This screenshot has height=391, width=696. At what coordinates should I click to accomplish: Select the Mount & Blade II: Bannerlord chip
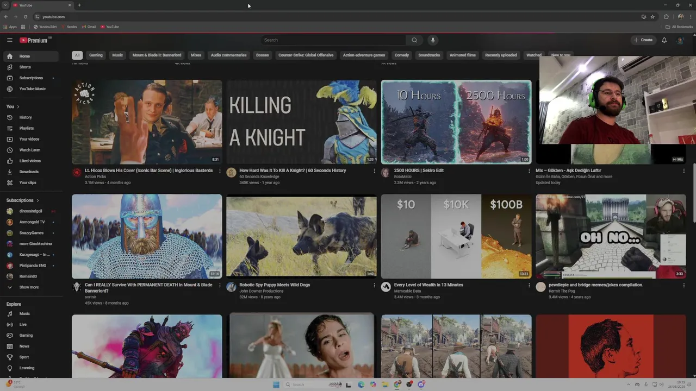pos(157,55)
